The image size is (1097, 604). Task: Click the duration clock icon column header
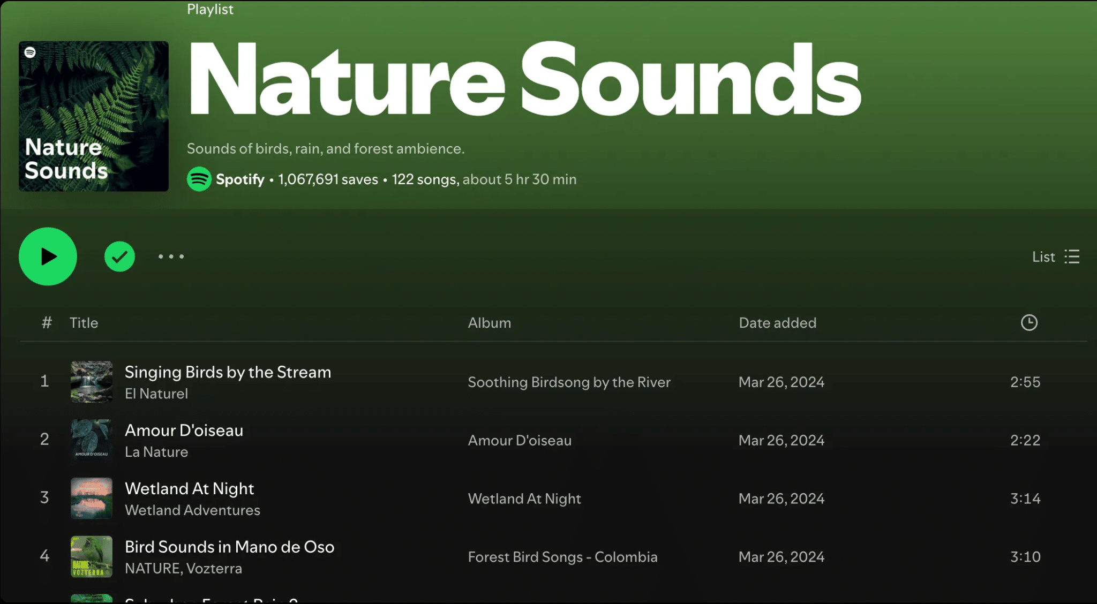(1029, 322)
